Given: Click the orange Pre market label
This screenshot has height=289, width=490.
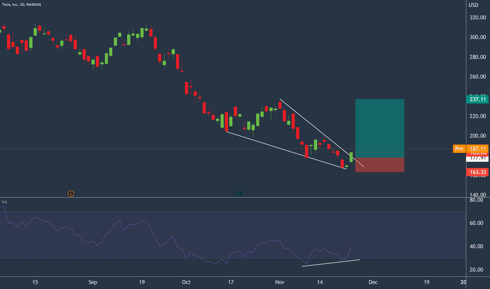Looking at the screenshot, I should coord(459,149).
